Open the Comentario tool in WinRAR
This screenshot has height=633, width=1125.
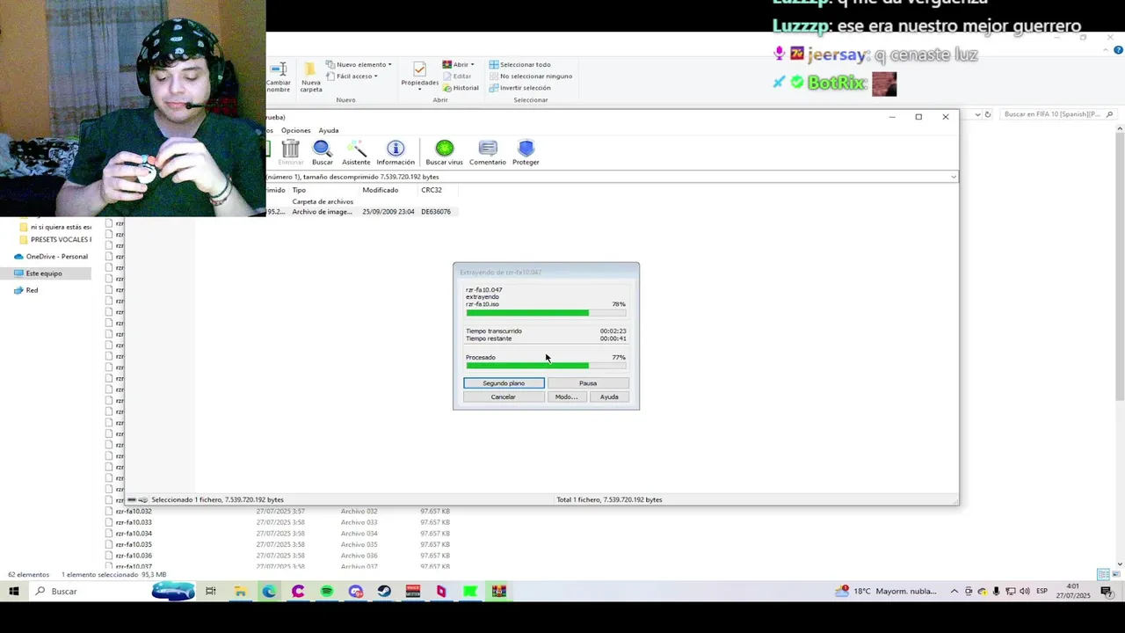tap(488, 153)
